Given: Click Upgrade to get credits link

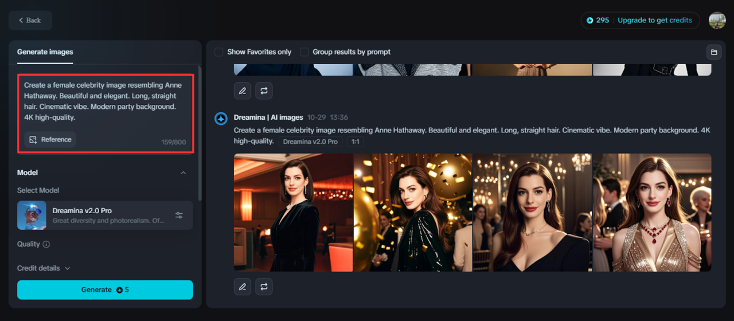Looking at the screenshot, I should click(x=655, y=20).
